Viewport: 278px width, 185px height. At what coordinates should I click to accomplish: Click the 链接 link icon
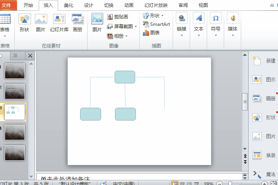point(182,18)
